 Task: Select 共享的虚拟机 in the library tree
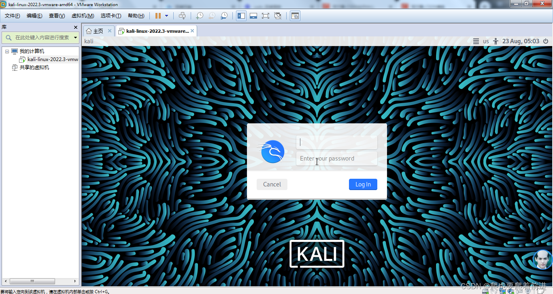coord(34,68)
